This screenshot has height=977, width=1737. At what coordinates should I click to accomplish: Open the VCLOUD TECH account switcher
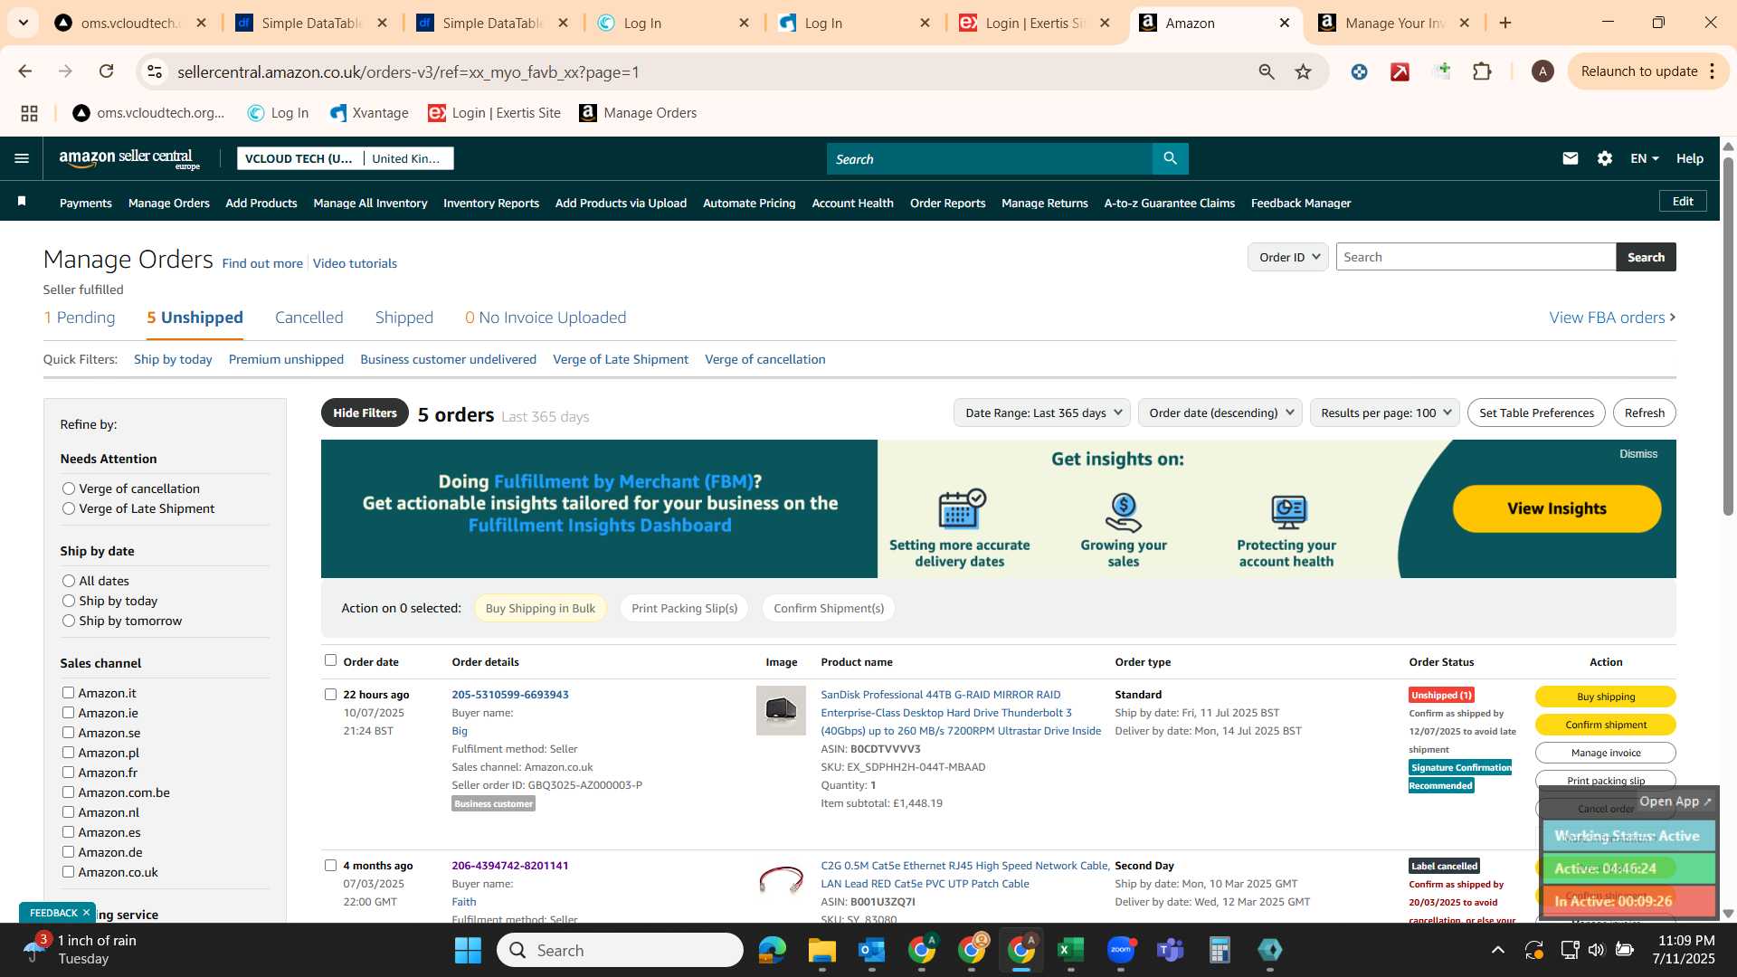pyautogui.click(x=346, y=158)
